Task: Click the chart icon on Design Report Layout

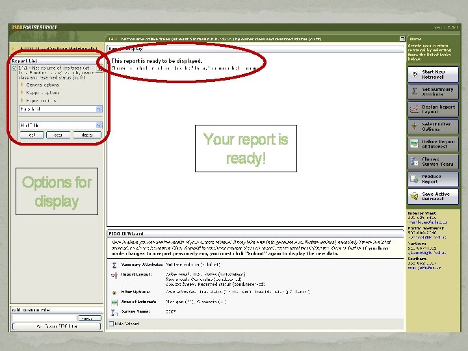Action: [414, 109]
